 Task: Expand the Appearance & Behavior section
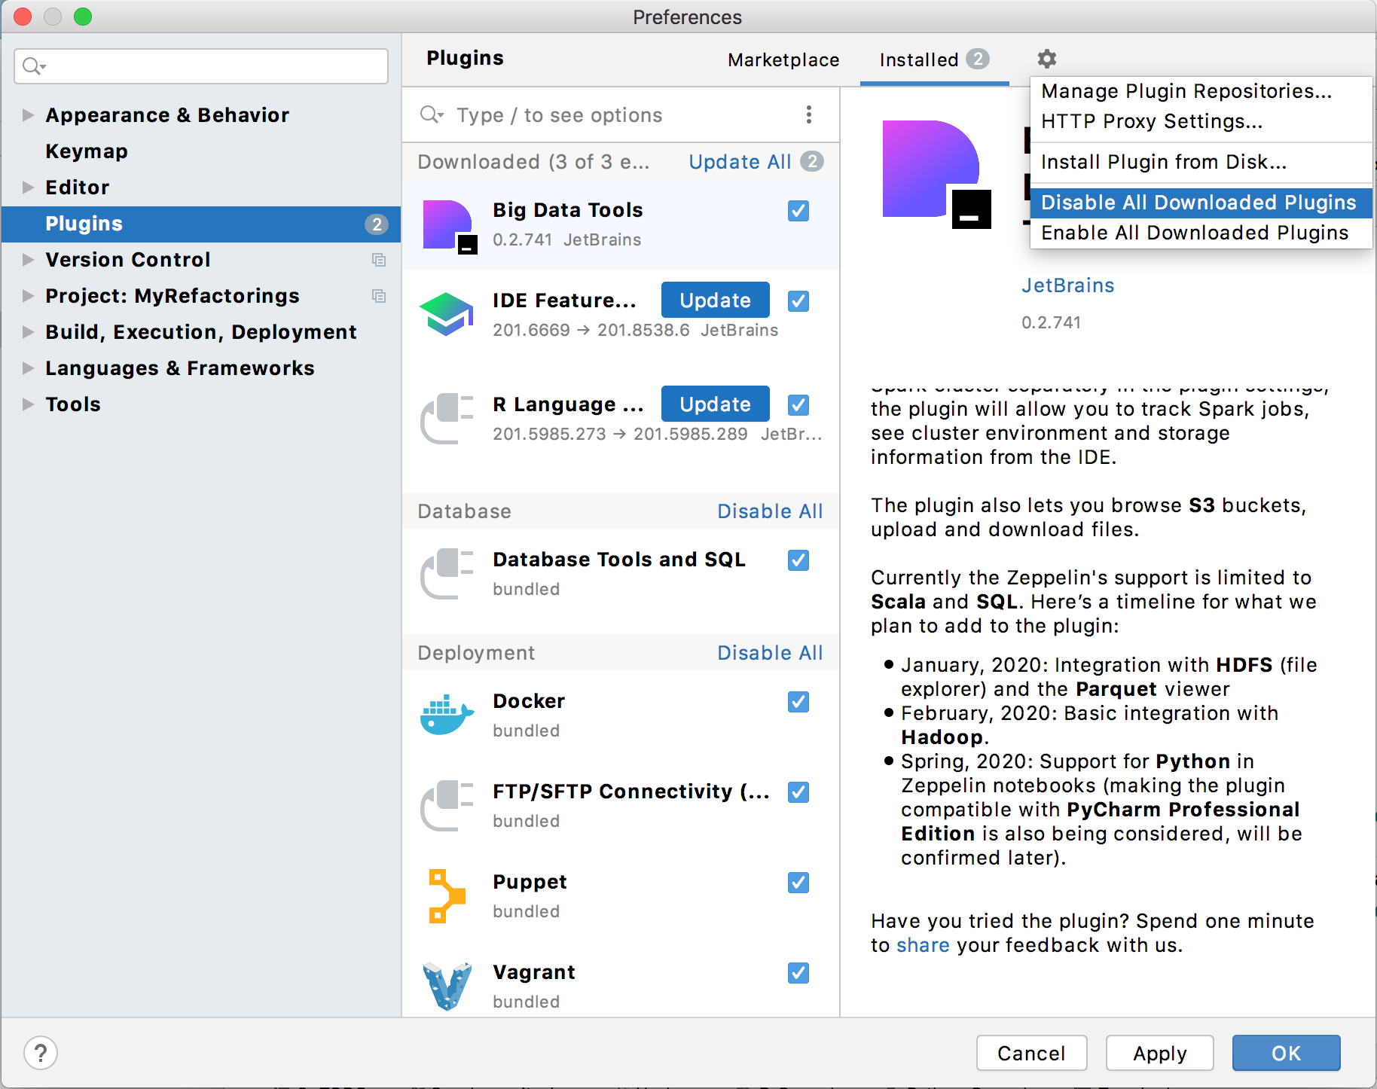pos(28,114)
